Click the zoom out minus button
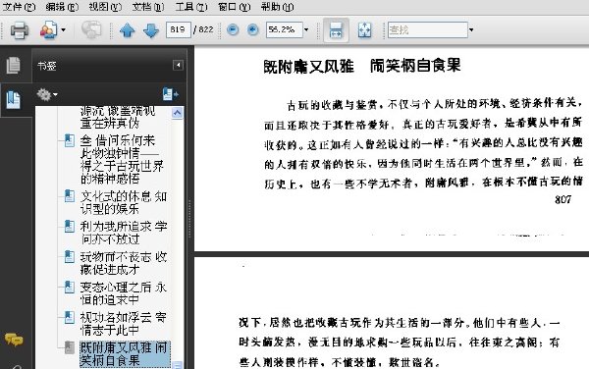The width and height of the screenshot is (589, 369). tap(233, 29)
